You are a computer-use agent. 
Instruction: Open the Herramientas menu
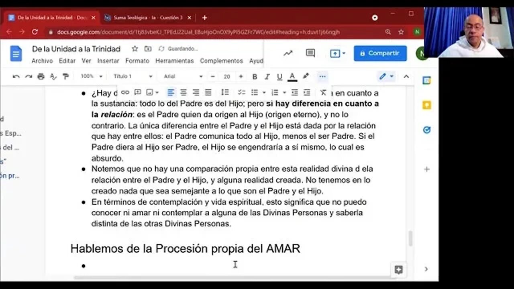[175, 61]
